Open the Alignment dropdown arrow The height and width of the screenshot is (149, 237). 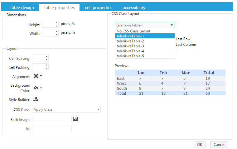tap(41, 76)
